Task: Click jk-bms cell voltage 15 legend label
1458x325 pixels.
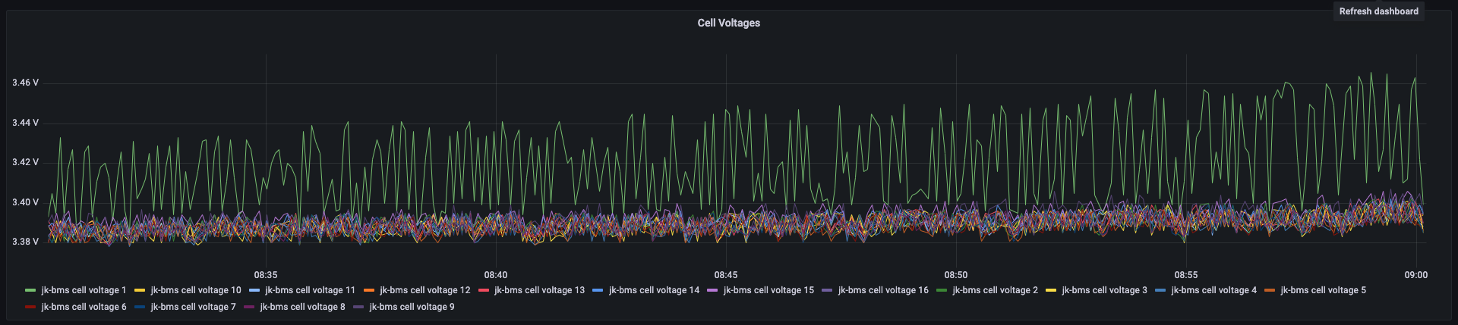Action: point(768,290)
